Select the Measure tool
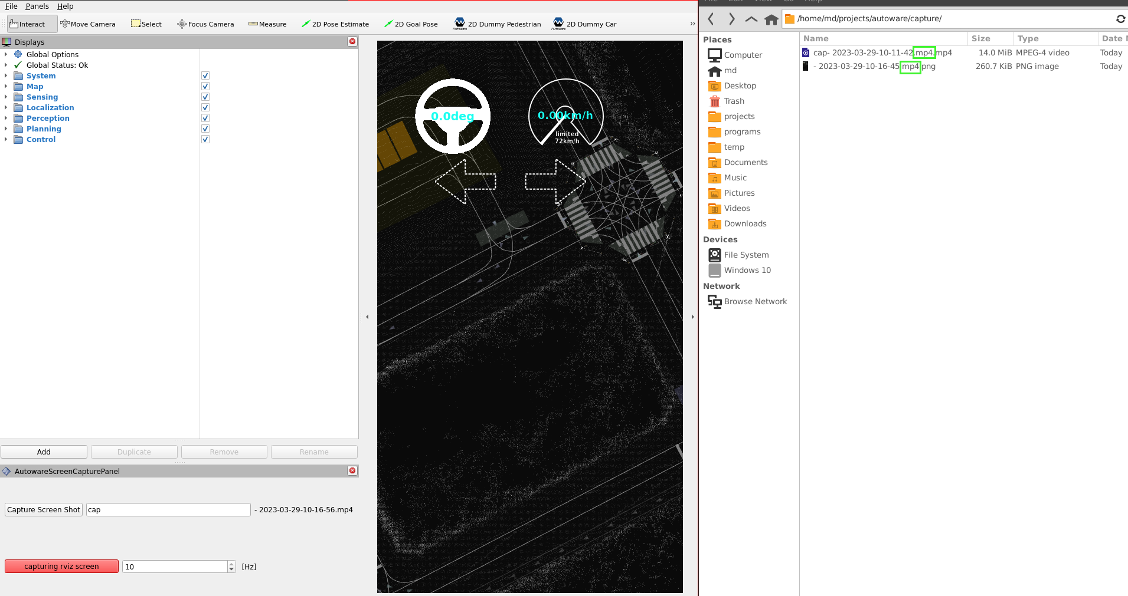 click(x=267, y=24)
